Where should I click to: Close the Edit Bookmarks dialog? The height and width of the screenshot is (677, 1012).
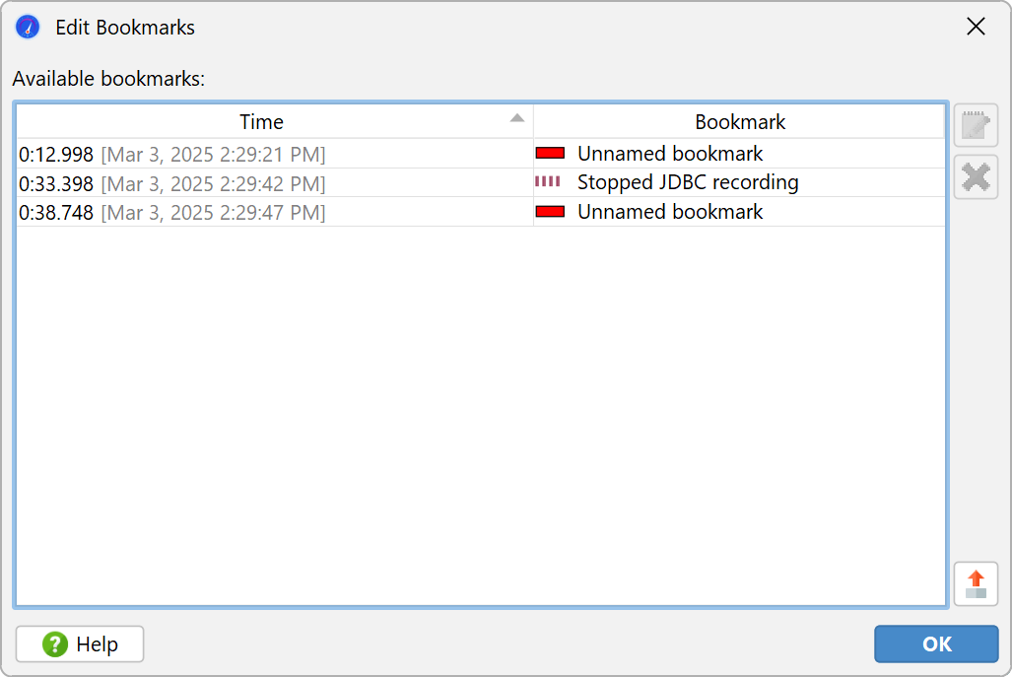pyautogui.click(x=976, y=27)
